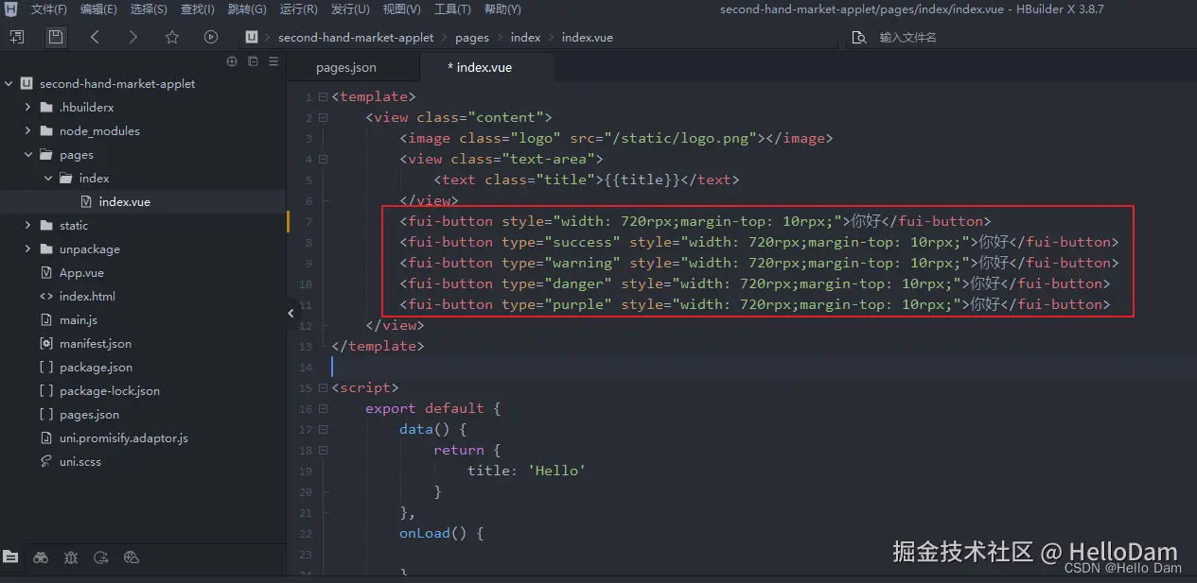Fold the text-area view block at line 4
The height and width of the screenshot is (583, 1197).
[324, 159]
